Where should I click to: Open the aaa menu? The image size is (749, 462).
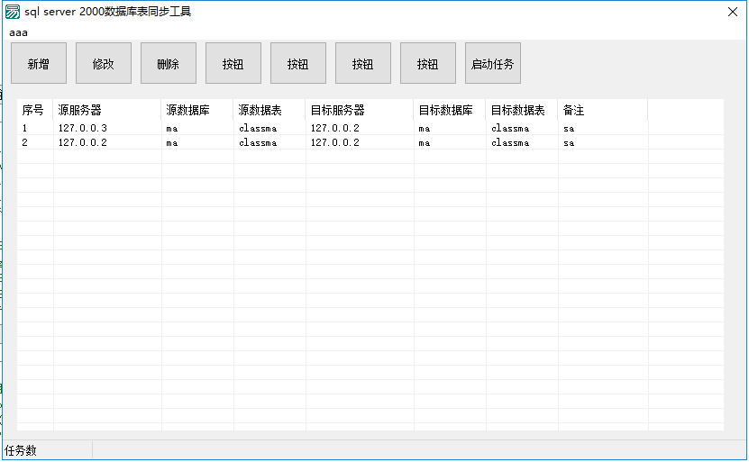19,32
